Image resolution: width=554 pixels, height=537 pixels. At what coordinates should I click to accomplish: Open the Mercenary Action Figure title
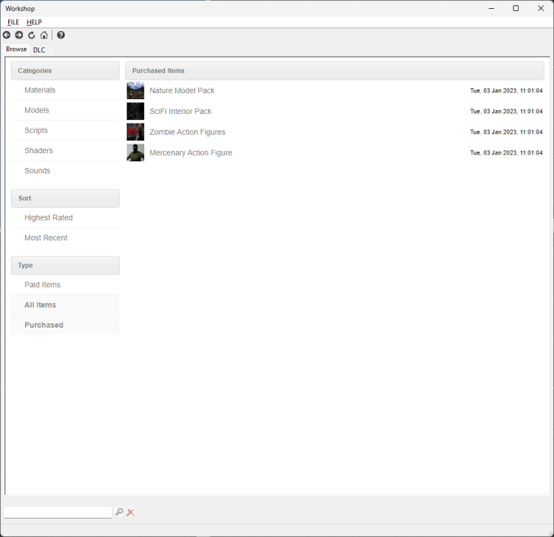191,153
